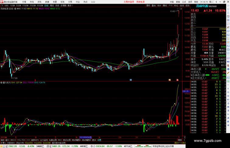Open the 公式 formula menu
The height and width of the screenshot is (148, 230).
[x=184, y=2]
